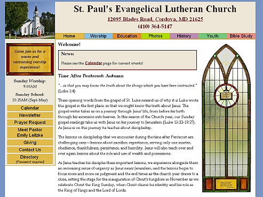Viewport: 263px width, 197px height.
Task: Click the 'Come join us' welcome plaque
Action: [x=30, y=59]
